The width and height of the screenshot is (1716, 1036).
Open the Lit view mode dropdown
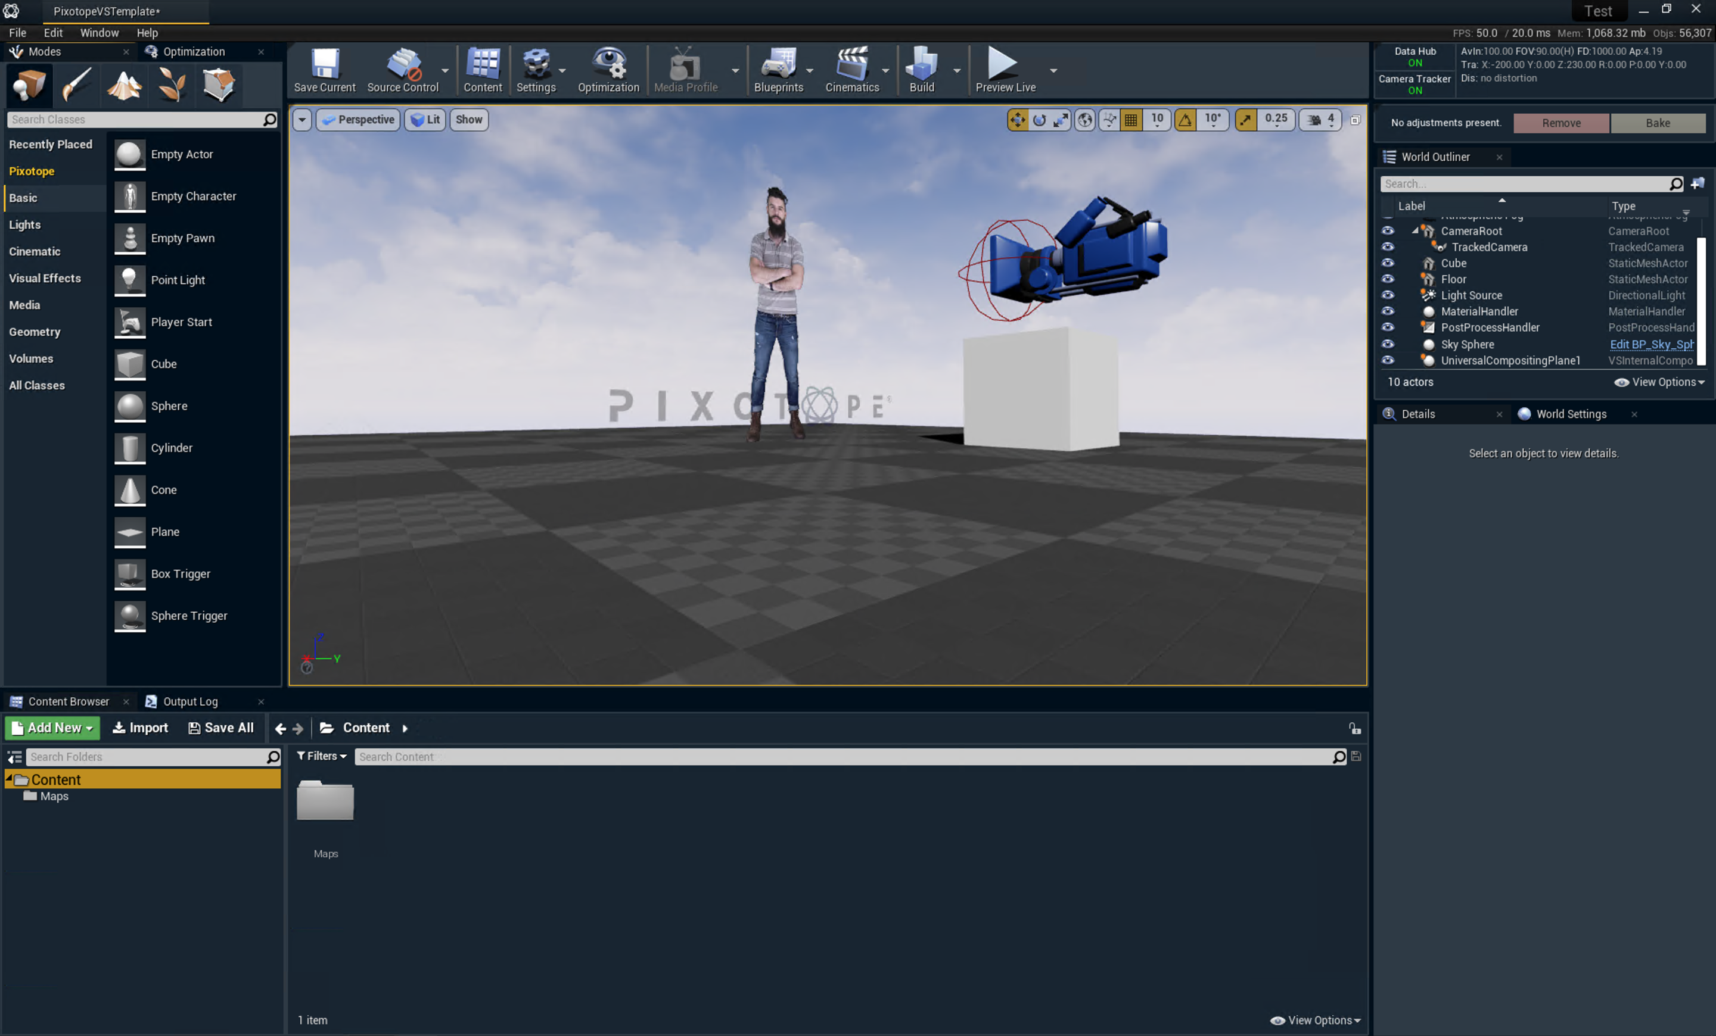425,119
